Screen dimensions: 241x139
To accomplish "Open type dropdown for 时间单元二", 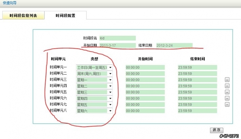I will click(x=94, y=74).
